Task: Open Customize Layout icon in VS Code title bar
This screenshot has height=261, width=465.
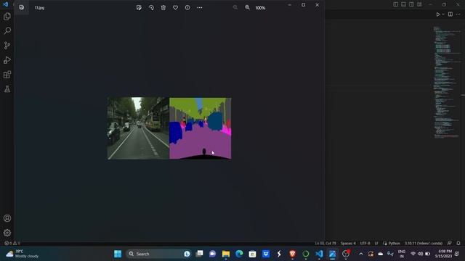Action: click(419, 4)
